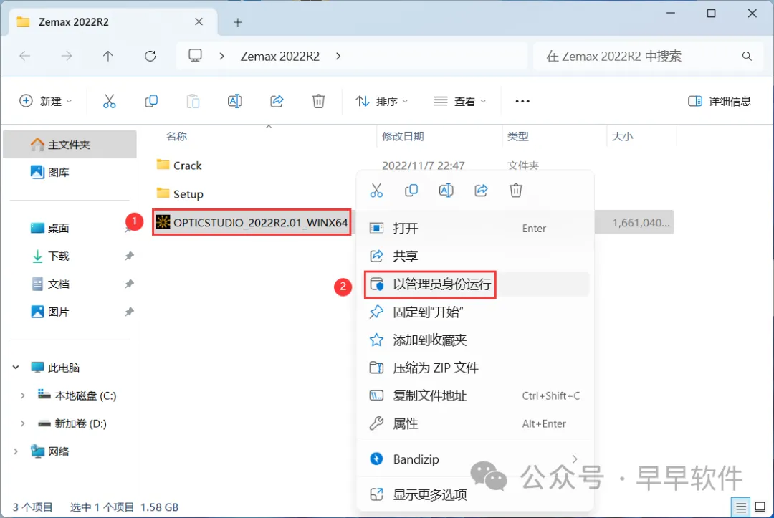The width and height of the screenshot is (774, 518).
Task: Expand the 网络 tree node
Action: pyautogui.click(x=16, y=451)
